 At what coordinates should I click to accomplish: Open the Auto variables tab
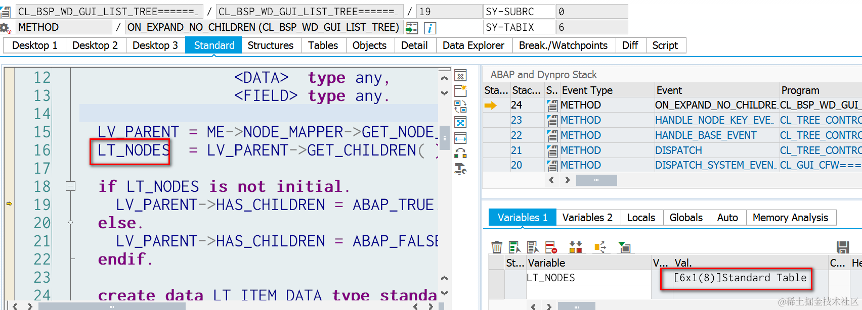tap(728, 218)
